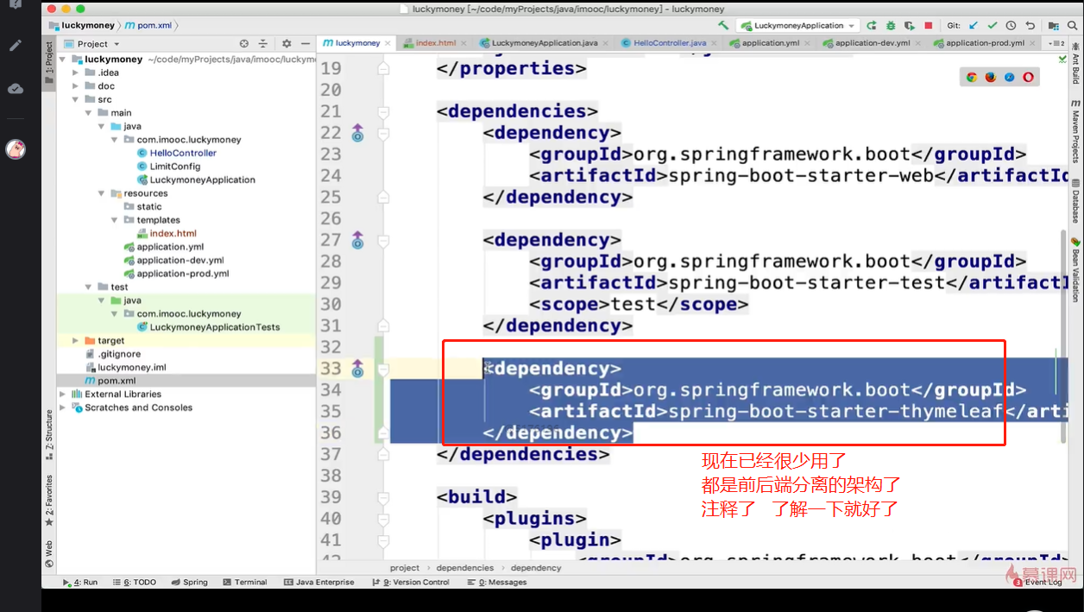Click the Scroll from Source target icon

[244, 43]
